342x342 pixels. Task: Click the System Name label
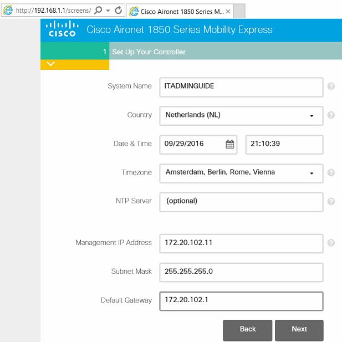click(130, 86)
